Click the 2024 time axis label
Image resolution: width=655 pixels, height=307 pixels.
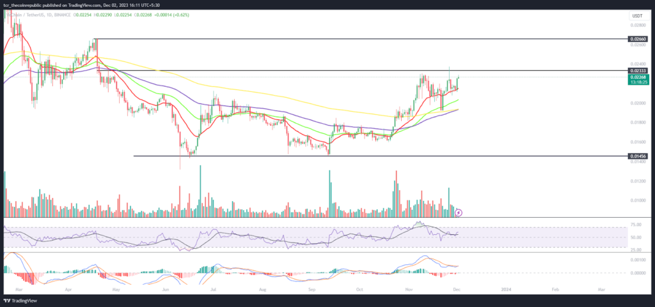(507, 288)
